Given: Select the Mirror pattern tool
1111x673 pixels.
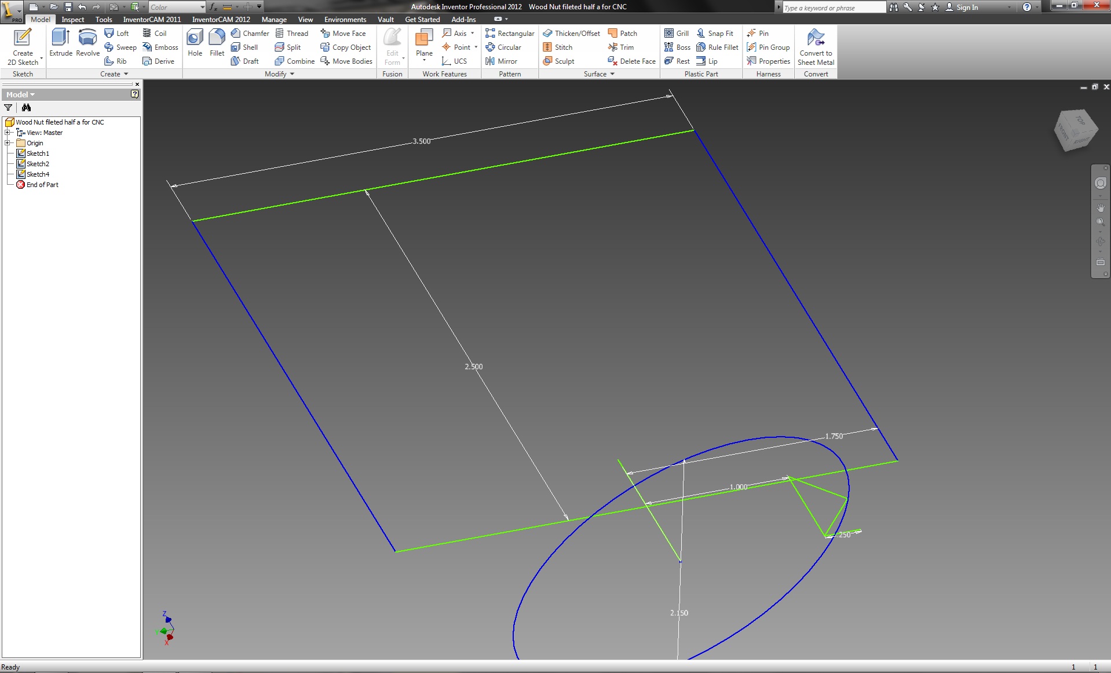Looking at the screenshot, I should tap(502, 61).
